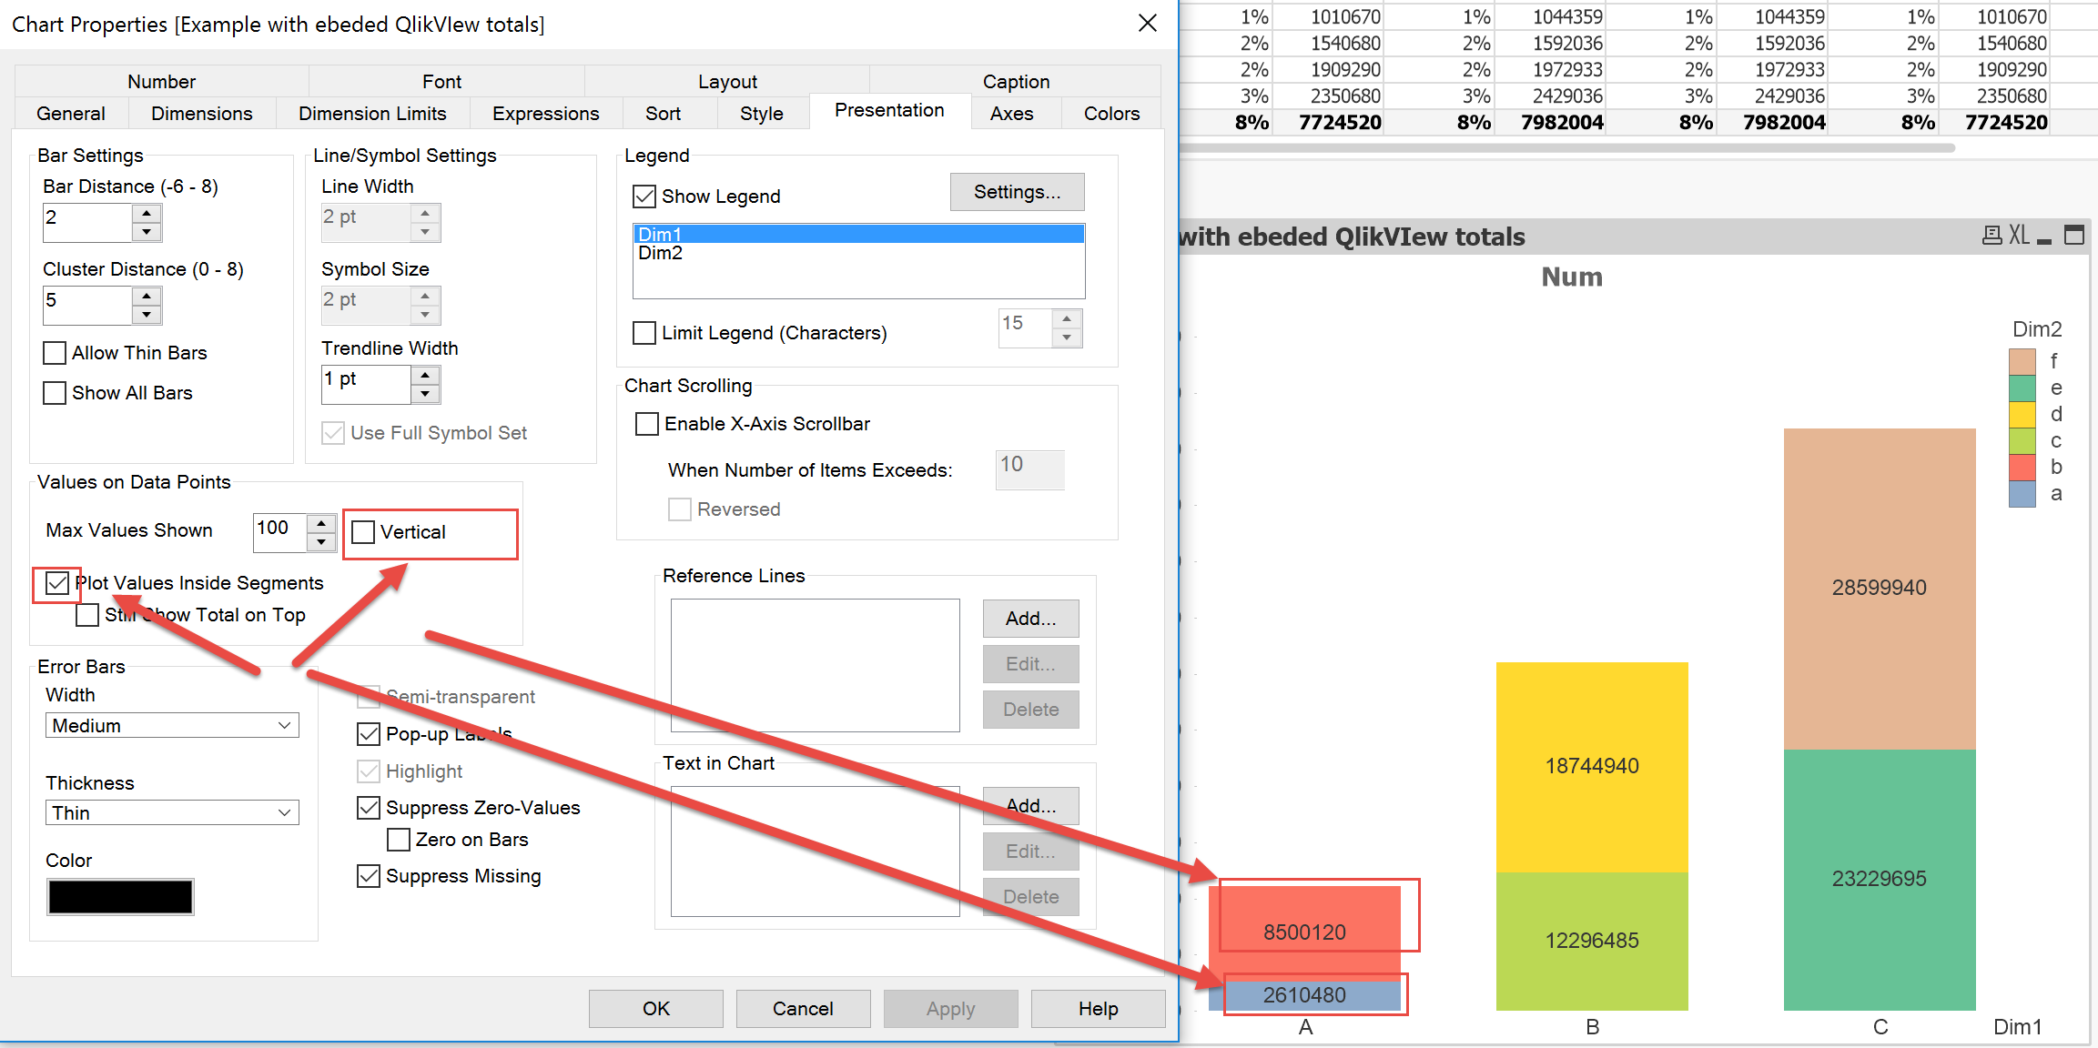The image size is (2098, 1048).
Task: Switch to the Expressions tab
Action: tap(545, 114)
